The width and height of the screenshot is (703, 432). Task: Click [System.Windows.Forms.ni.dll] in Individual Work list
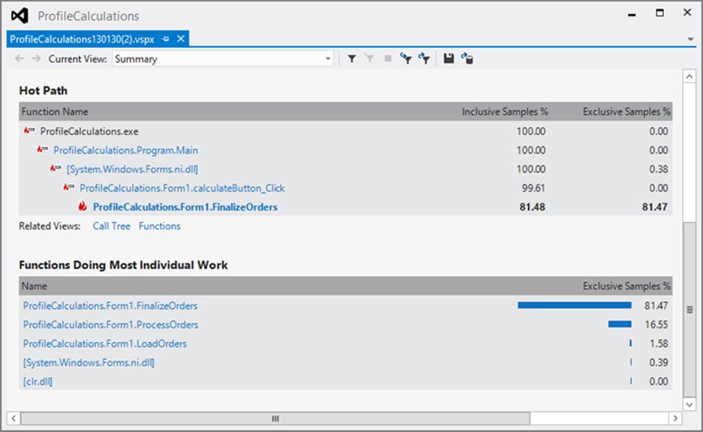point(89,362)
